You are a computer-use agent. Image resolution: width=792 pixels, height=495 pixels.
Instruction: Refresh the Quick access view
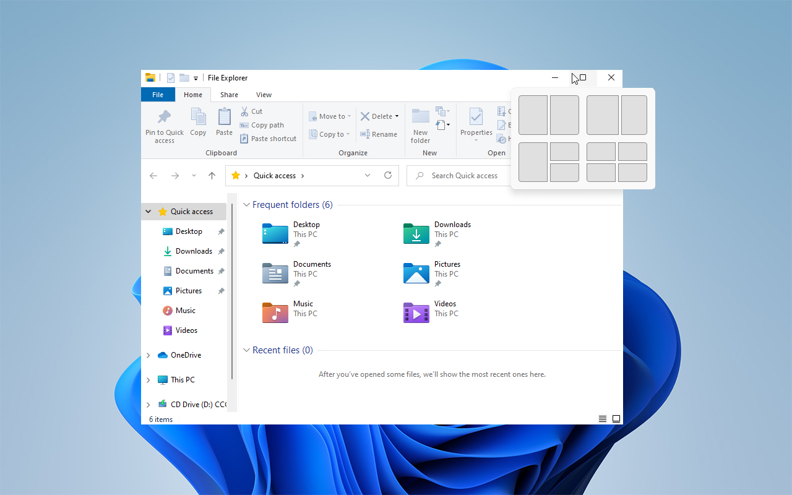pyautogui.click(x=388, y=176)
